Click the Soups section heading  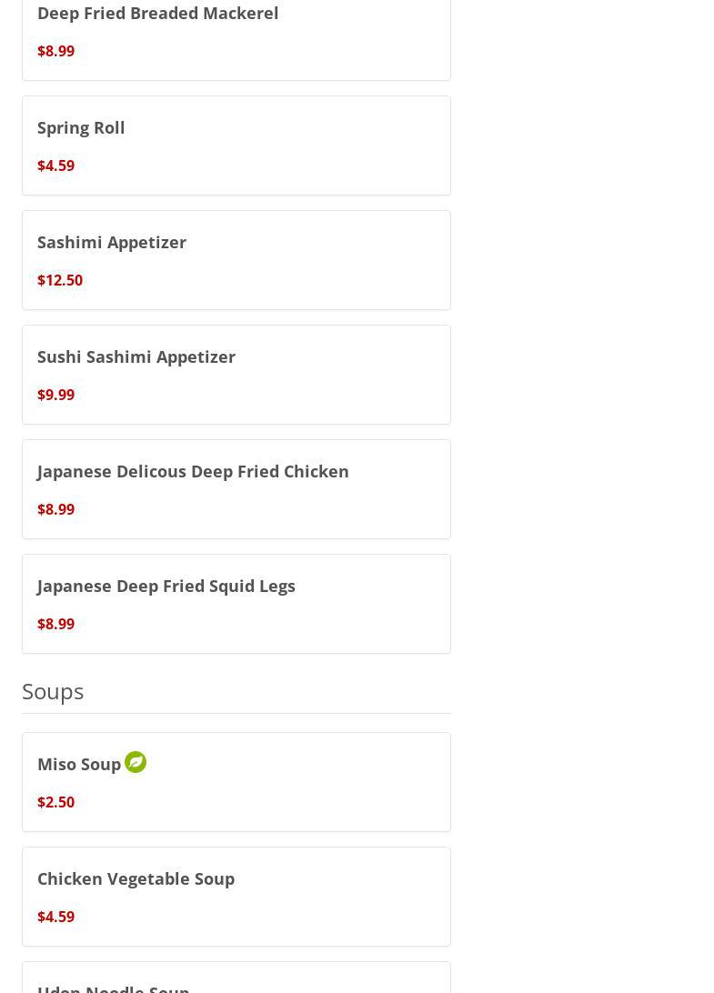[x=53, y=691]
